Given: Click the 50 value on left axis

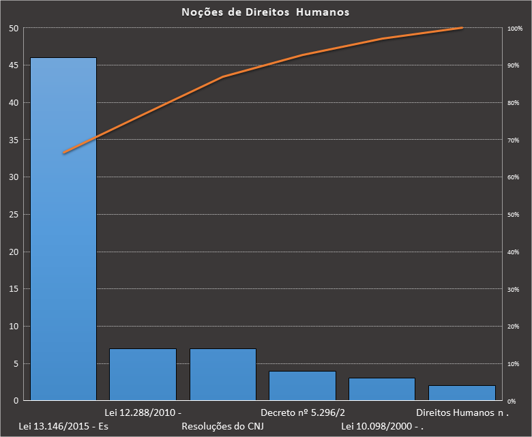Looking at the screenshot, I should tap(14, 28).
